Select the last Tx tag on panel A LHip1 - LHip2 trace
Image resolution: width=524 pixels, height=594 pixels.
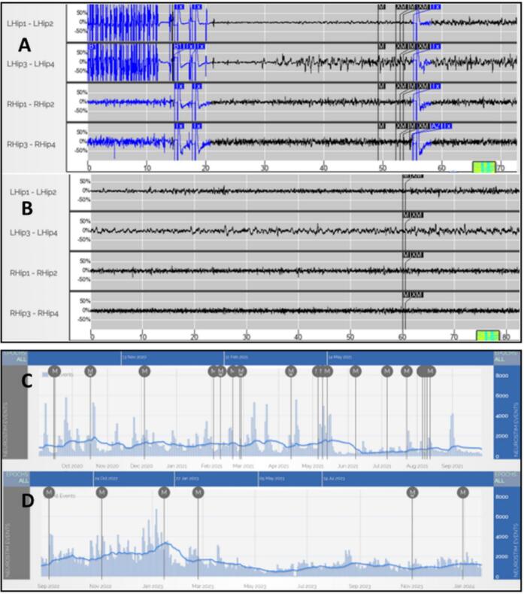pyautogui.click(x=435, y=7)
